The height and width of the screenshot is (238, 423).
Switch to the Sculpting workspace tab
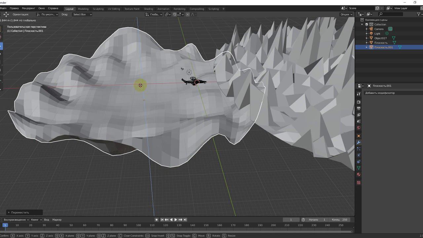click(x=98, y=9)
